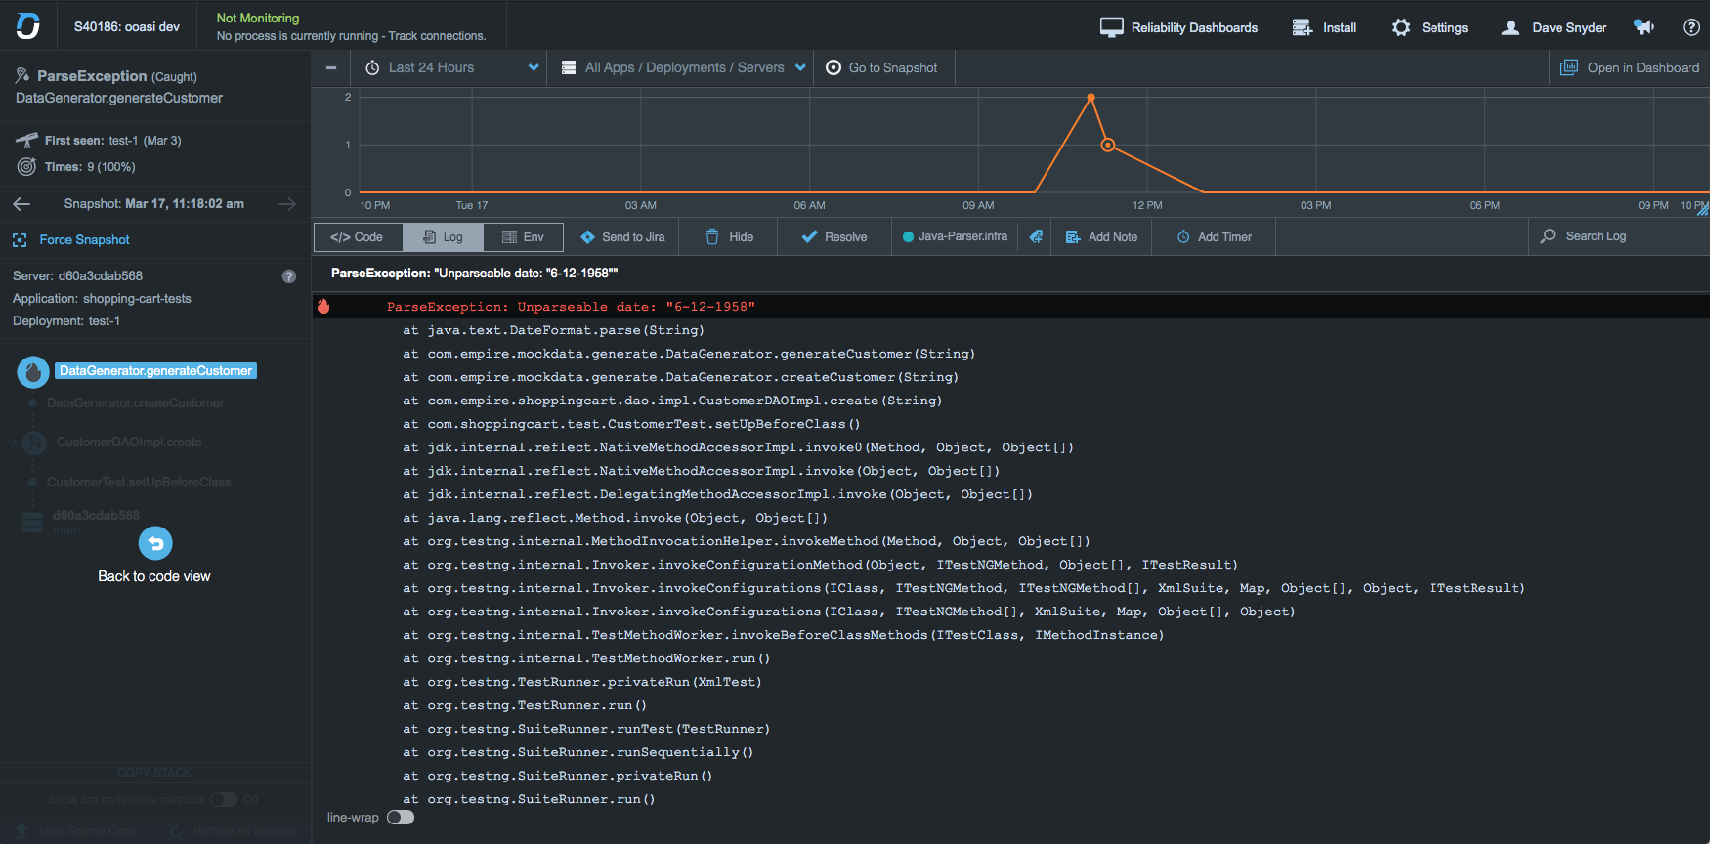Collapse the graph panel with minus button

pos(331,68)
